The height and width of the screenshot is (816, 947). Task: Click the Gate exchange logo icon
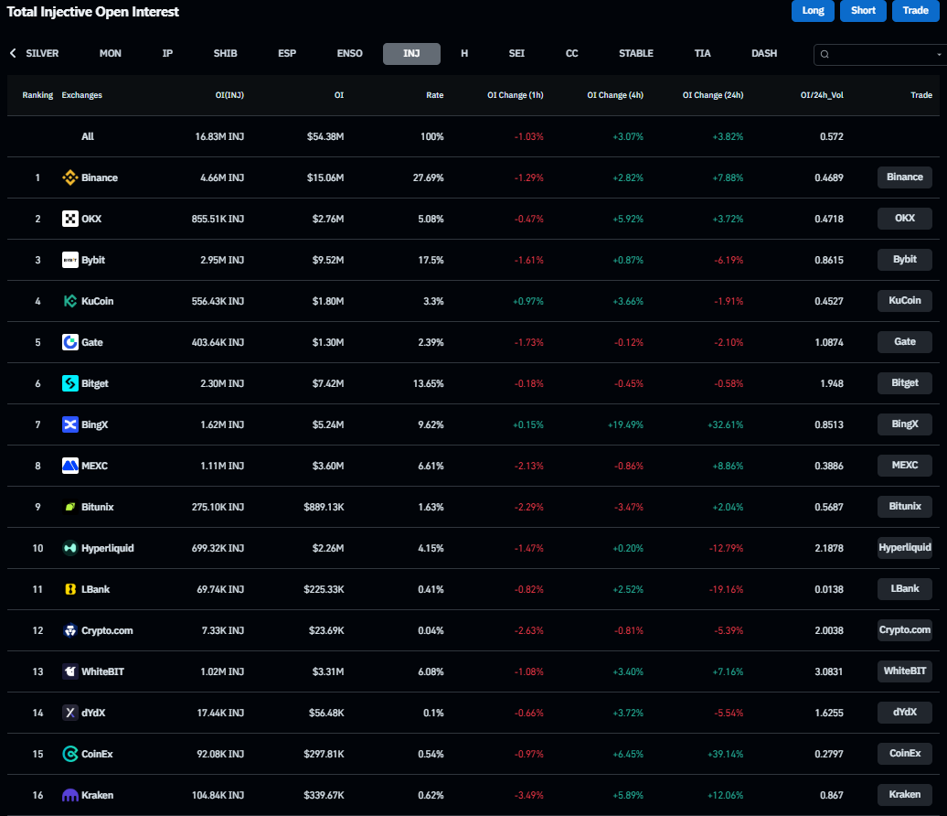[x=70, y=342]
